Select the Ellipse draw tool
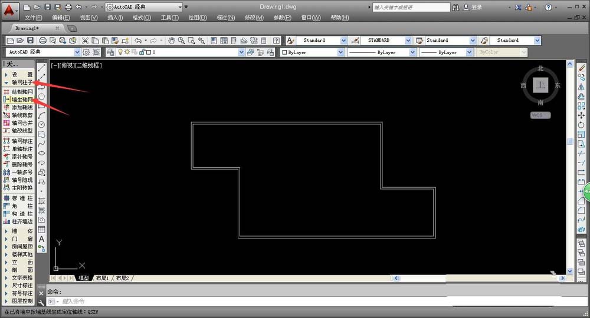Screen dimensions: 590x318 tap(42, 153)
